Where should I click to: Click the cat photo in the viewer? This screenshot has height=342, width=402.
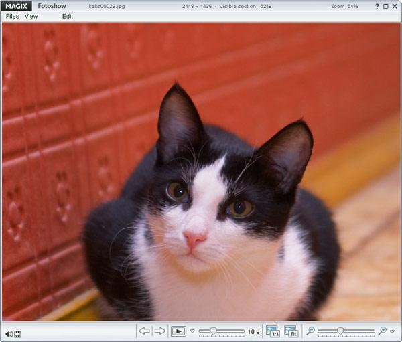(x=201, y=171)
